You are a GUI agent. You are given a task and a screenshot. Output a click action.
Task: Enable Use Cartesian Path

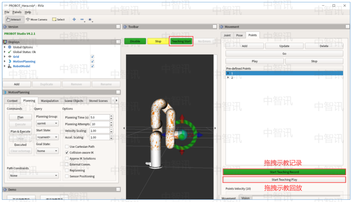[67, 147]
